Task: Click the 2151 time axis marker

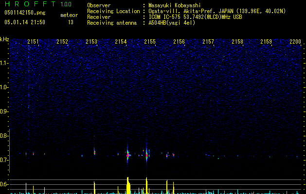Action: click(33, 41)
